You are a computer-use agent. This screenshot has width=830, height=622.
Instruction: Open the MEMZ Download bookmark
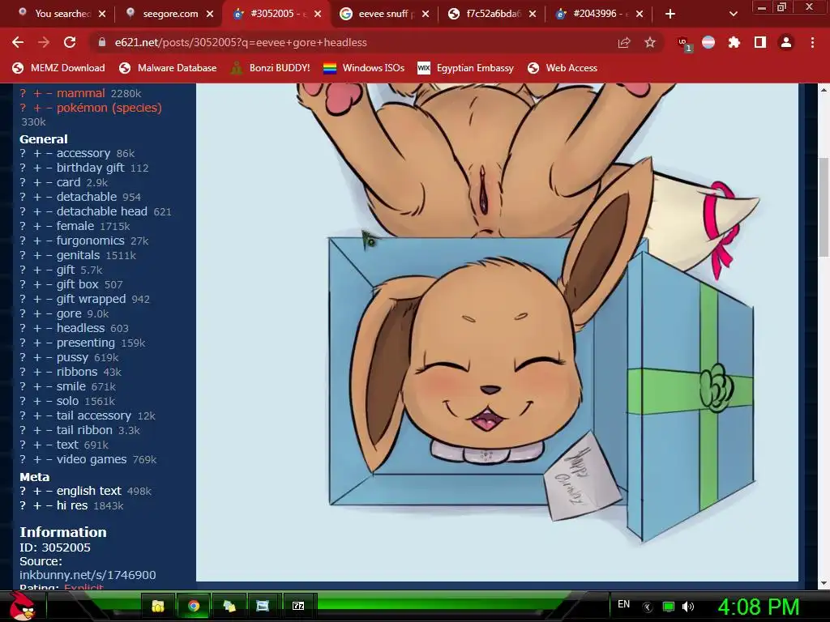point(58,68)
